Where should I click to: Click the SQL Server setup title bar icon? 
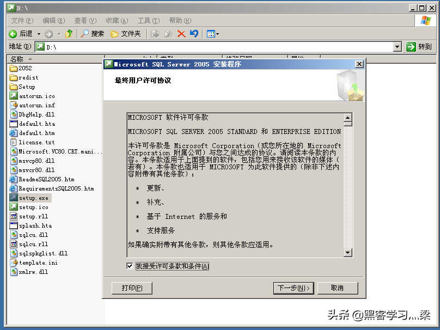pyautogui.click(x=108, y=64)
